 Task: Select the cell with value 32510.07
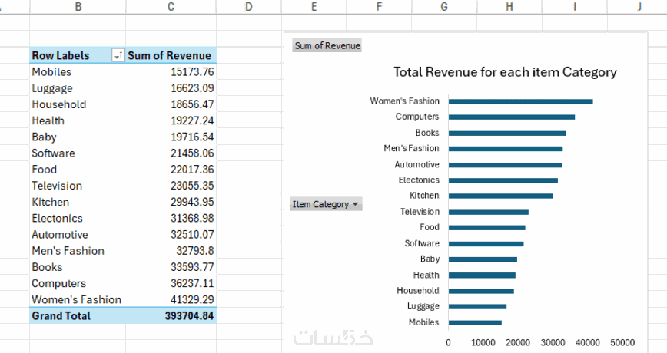(x=171, y=235)
